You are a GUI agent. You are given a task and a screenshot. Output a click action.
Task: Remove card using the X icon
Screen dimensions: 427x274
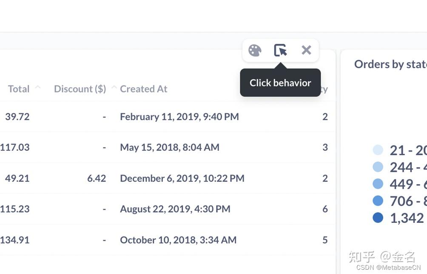[x=306, y=50]
